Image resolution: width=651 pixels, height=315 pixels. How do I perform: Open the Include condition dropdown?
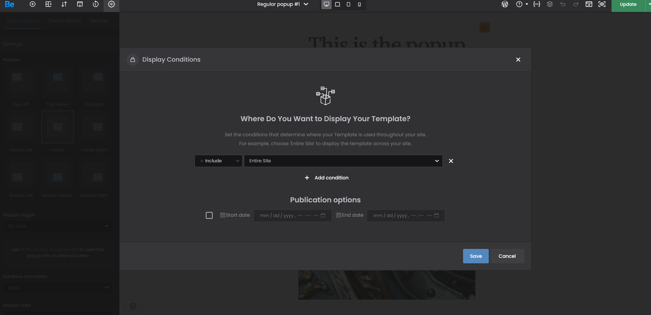[218, 161]
